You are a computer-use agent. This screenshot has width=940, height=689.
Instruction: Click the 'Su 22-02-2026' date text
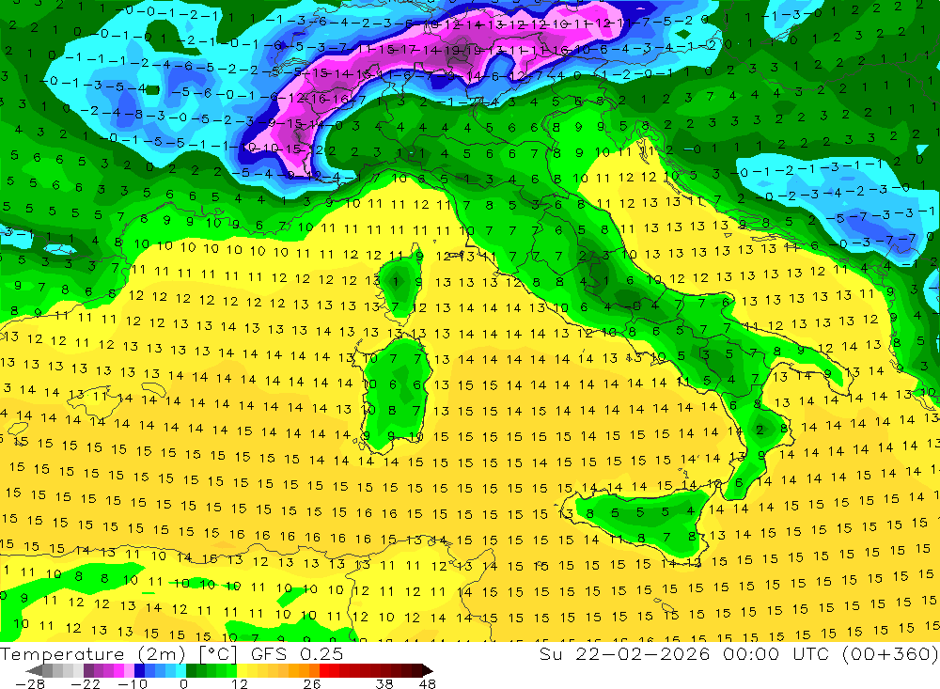624,653
